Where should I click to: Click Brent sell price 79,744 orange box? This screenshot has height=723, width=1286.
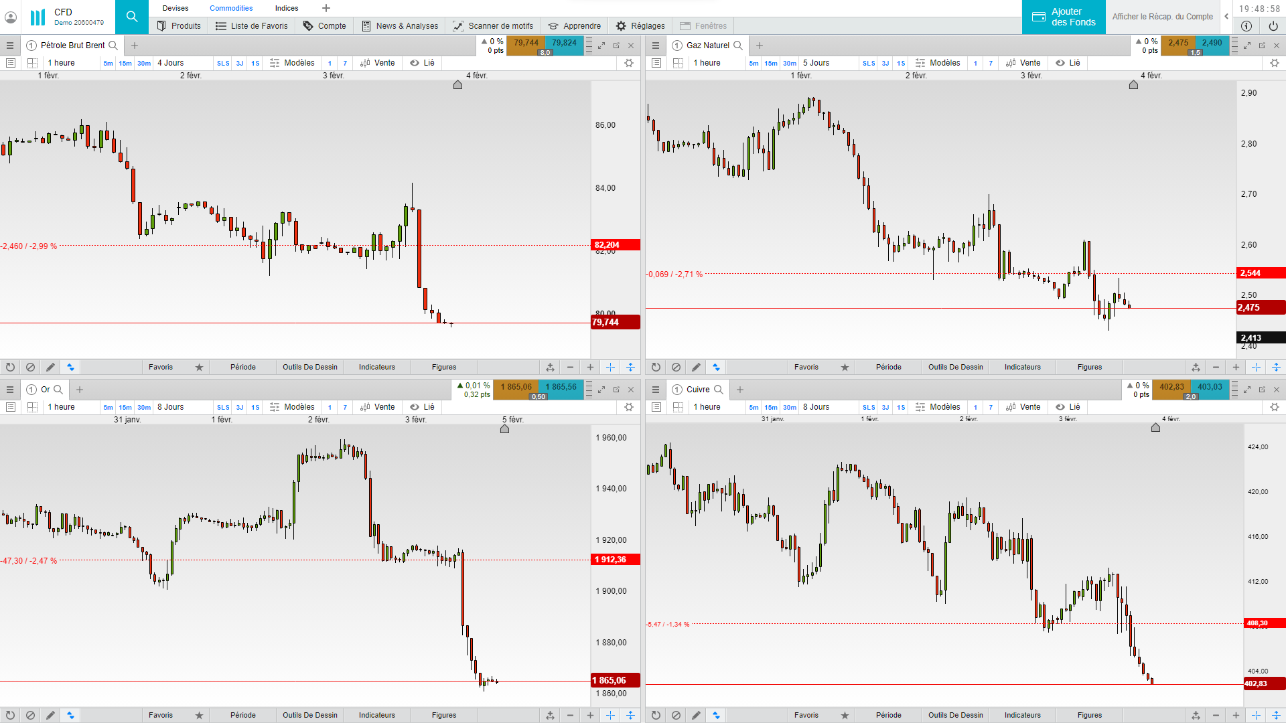[x=526, y=43]
